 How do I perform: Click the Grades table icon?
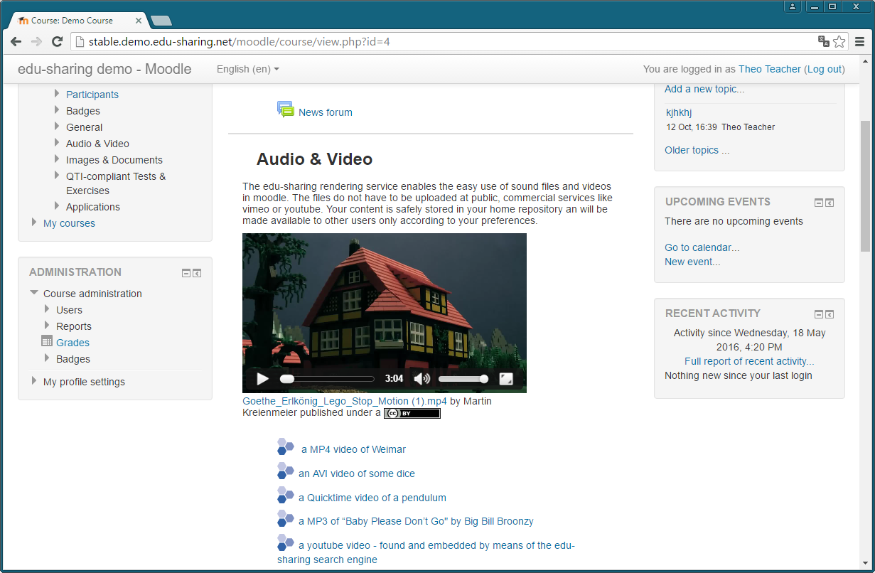pyautogui.click(x=47, y=342)
